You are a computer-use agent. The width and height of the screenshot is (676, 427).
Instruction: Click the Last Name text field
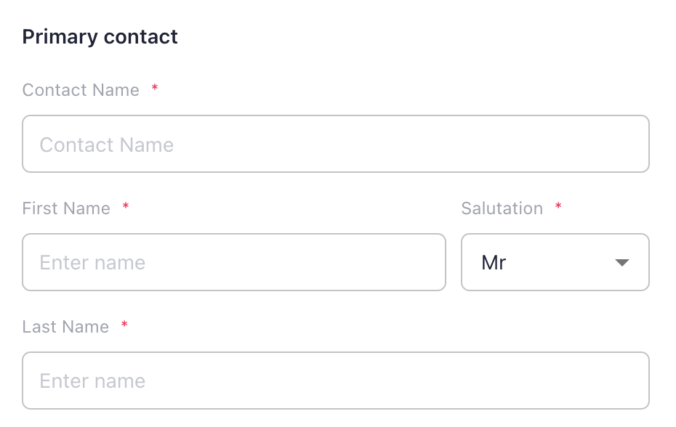coord(336,381)
